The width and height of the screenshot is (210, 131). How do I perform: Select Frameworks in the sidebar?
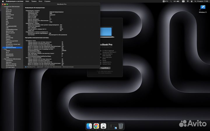coord(9,61)
